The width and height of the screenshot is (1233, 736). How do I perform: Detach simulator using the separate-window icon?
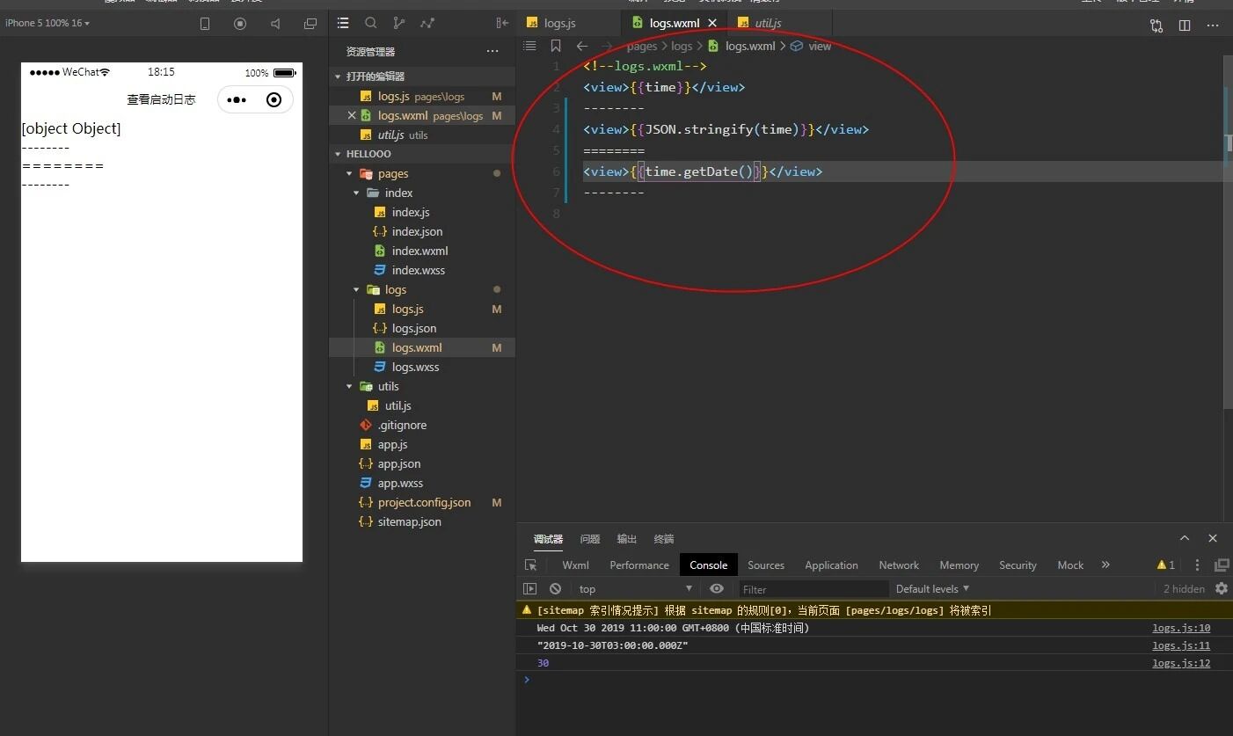pos(310,24)
